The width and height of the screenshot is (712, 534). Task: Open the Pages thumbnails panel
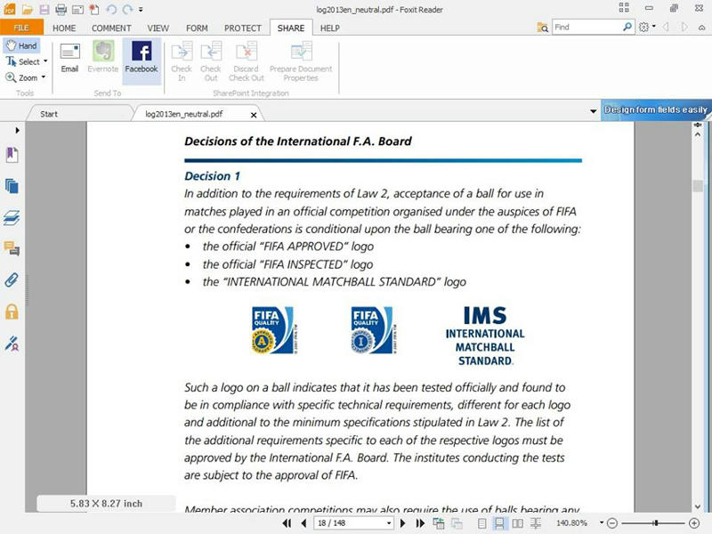click(x=12, y=186)
